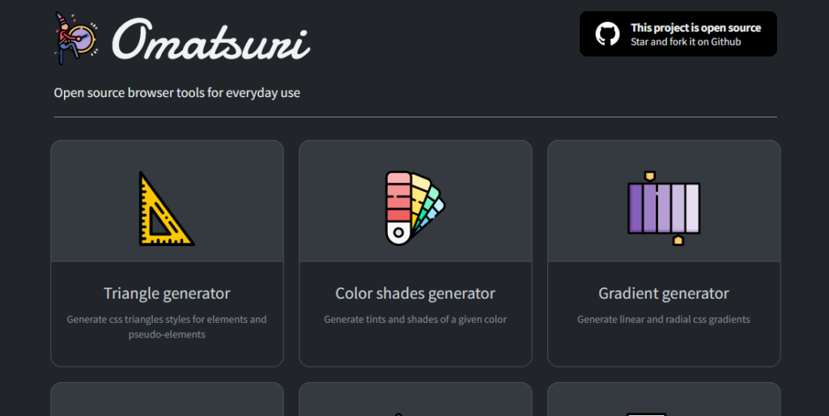This screenshot has height=416, width=829.
Task: Click the yellow triangle ruler icon
Action: pos(167,208)
